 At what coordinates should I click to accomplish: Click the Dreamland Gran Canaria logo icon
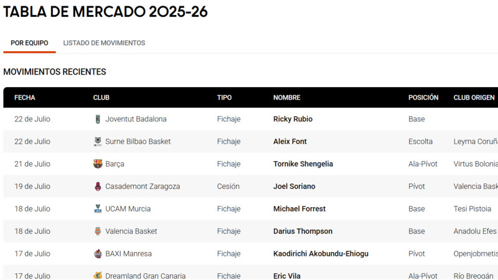tap(98, 276)
